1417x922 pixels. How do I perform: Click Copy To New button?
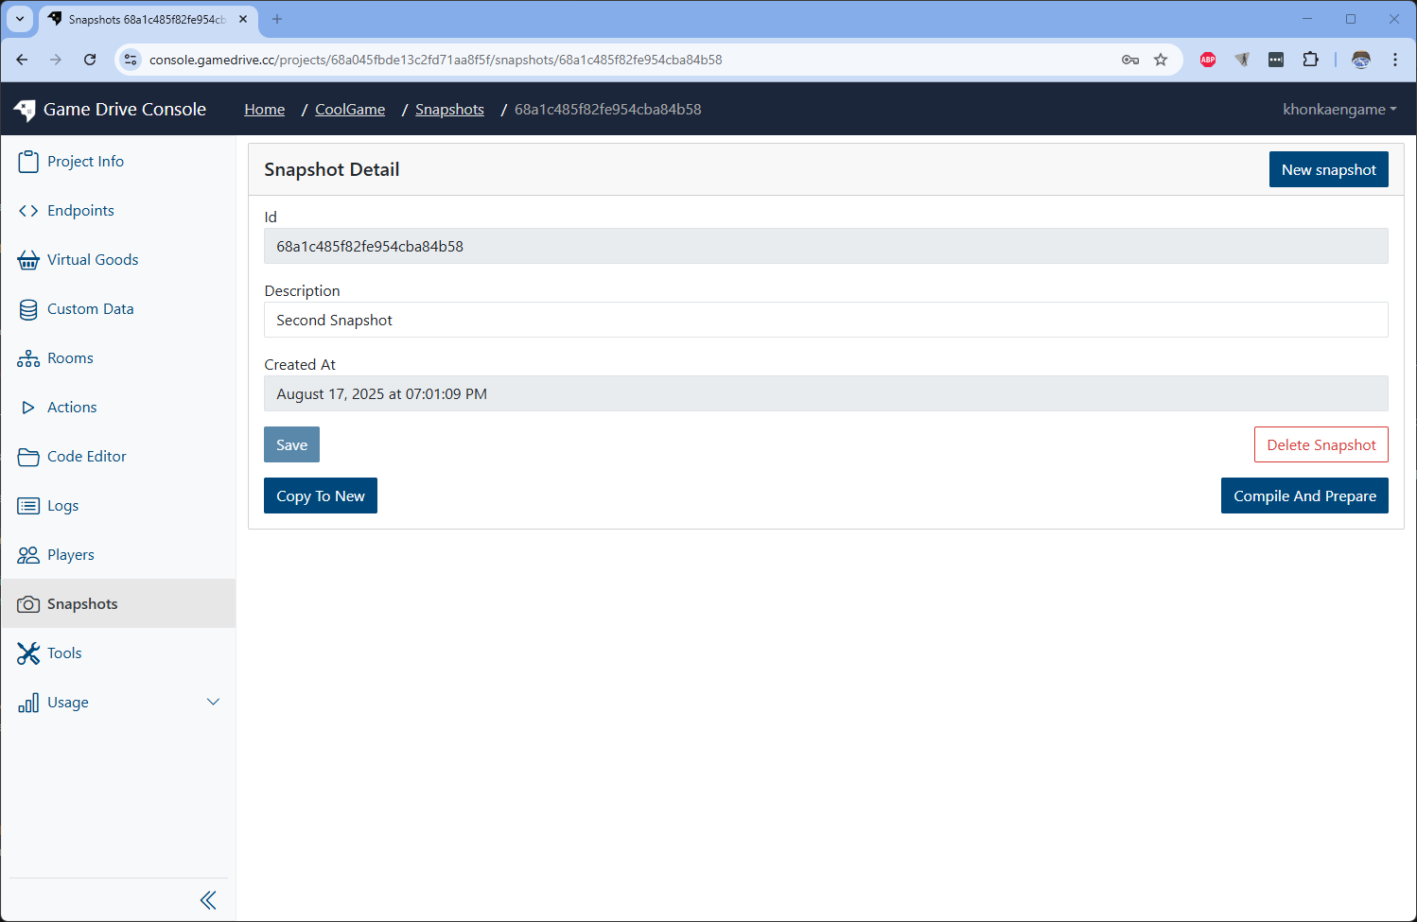320,496
